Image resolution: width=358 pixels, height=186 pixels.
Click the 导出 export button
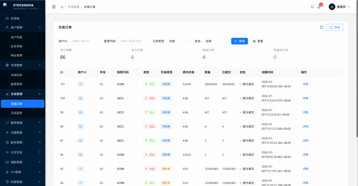[x=335, y=27]
